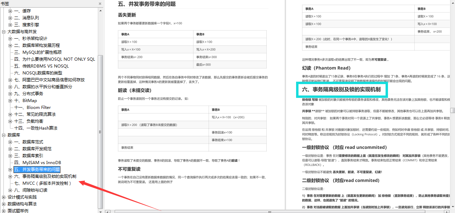455x213 pixels.
Task: Open the 数据结构与算法 bookmark
Action: click(x=22, y=204)
